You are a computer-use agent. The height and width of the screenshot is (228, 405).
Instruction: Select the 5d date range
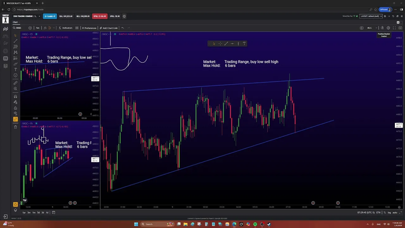[x=38, y=212]
